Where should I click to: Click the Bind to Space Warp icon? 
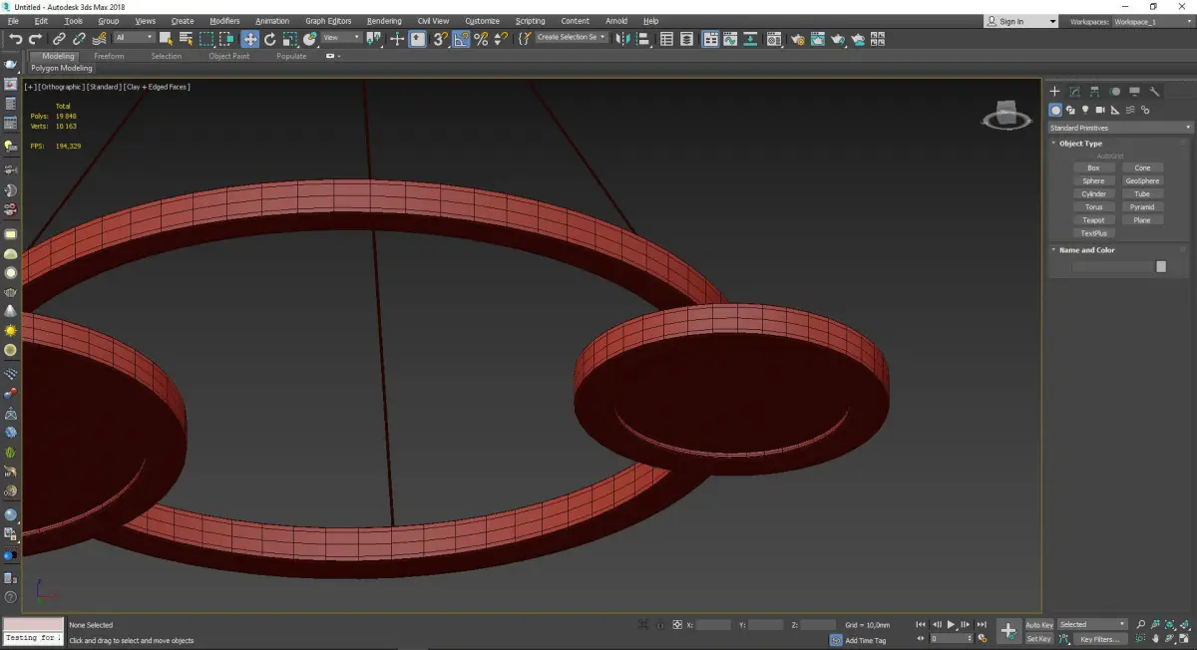pyautogui.click(x=98, y=39)
